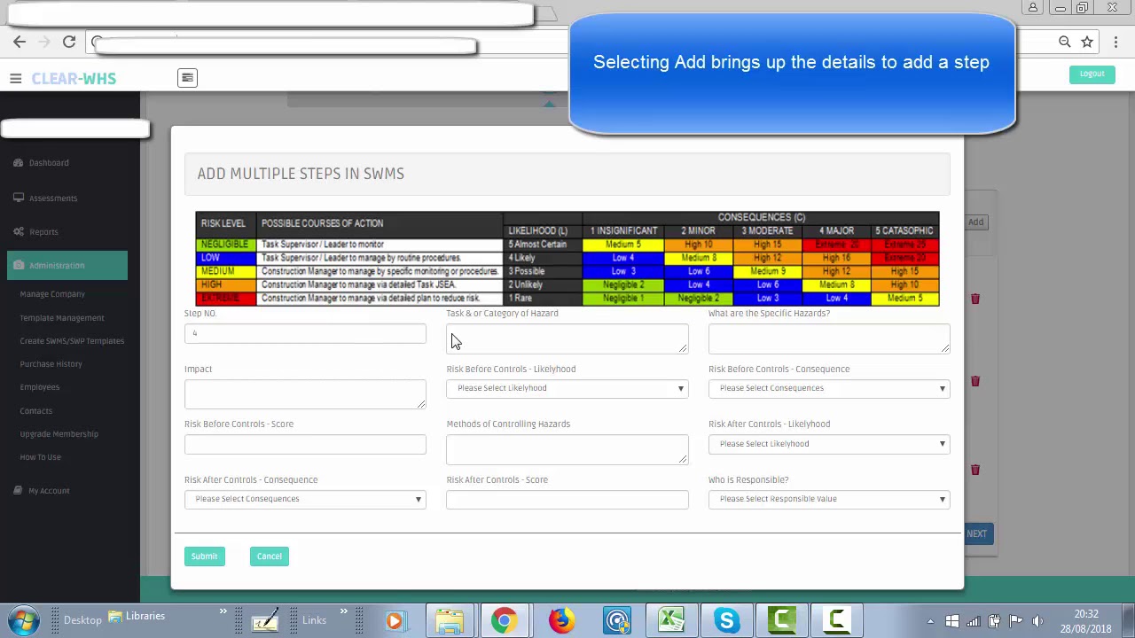Click the Chrome user profile icon
The width and height of the screenshot is (1135, 638).
(1033, 8)
